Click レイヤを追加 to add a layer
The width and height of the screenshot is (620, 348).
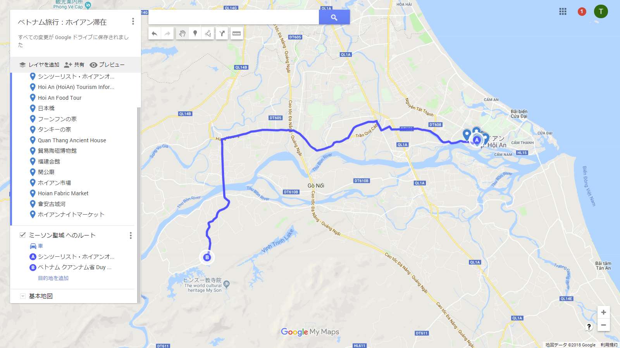coord(40,65)
